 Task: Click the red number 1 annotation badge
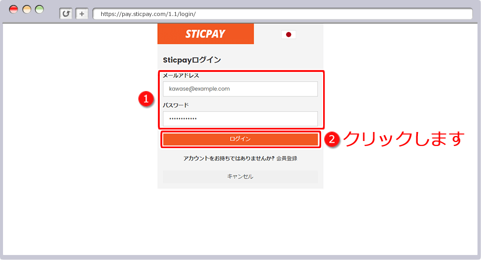point(145,99)
